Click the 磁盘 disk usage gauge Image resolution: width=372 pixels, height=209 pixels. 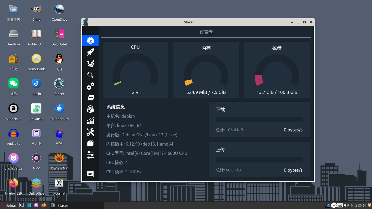[x=277, y=70]
